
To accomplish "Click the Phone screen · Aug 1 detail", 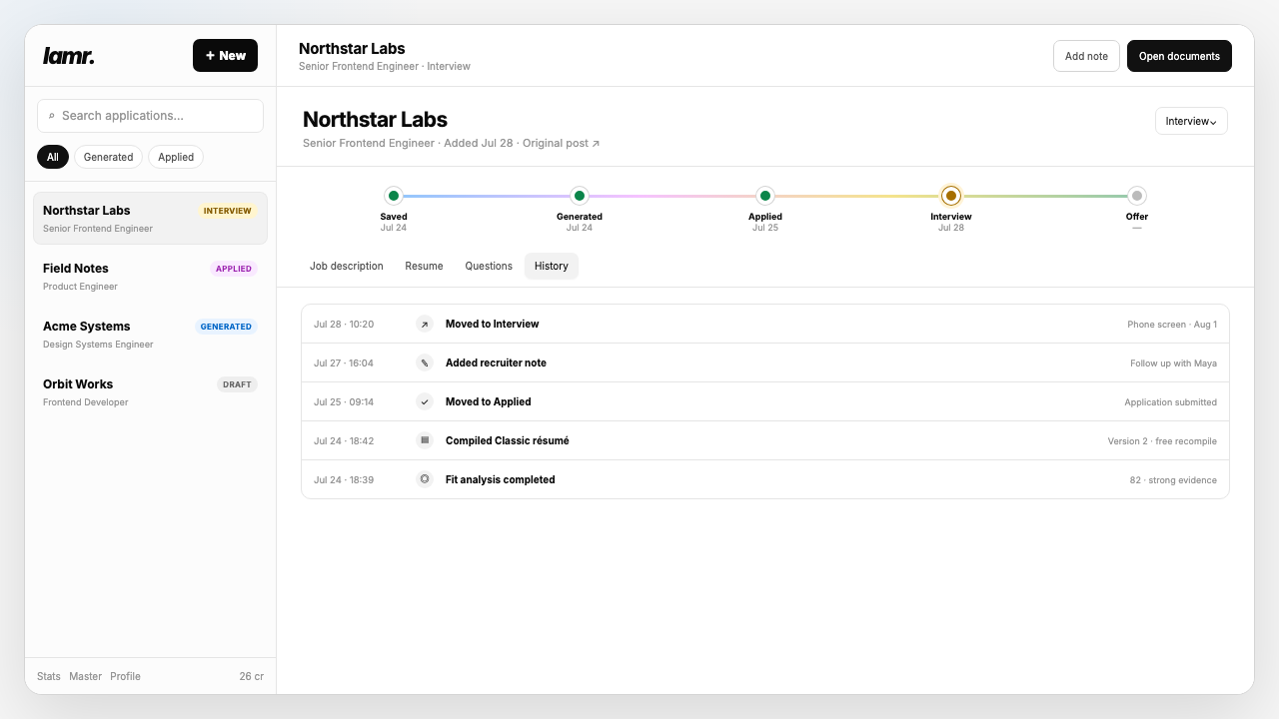I will 1172,325.
